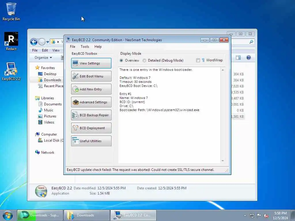The width and height of the screenshot is (295, 221).
Task: Switch to Downloads folder taskbar item
Action: [x=87, y=215]
